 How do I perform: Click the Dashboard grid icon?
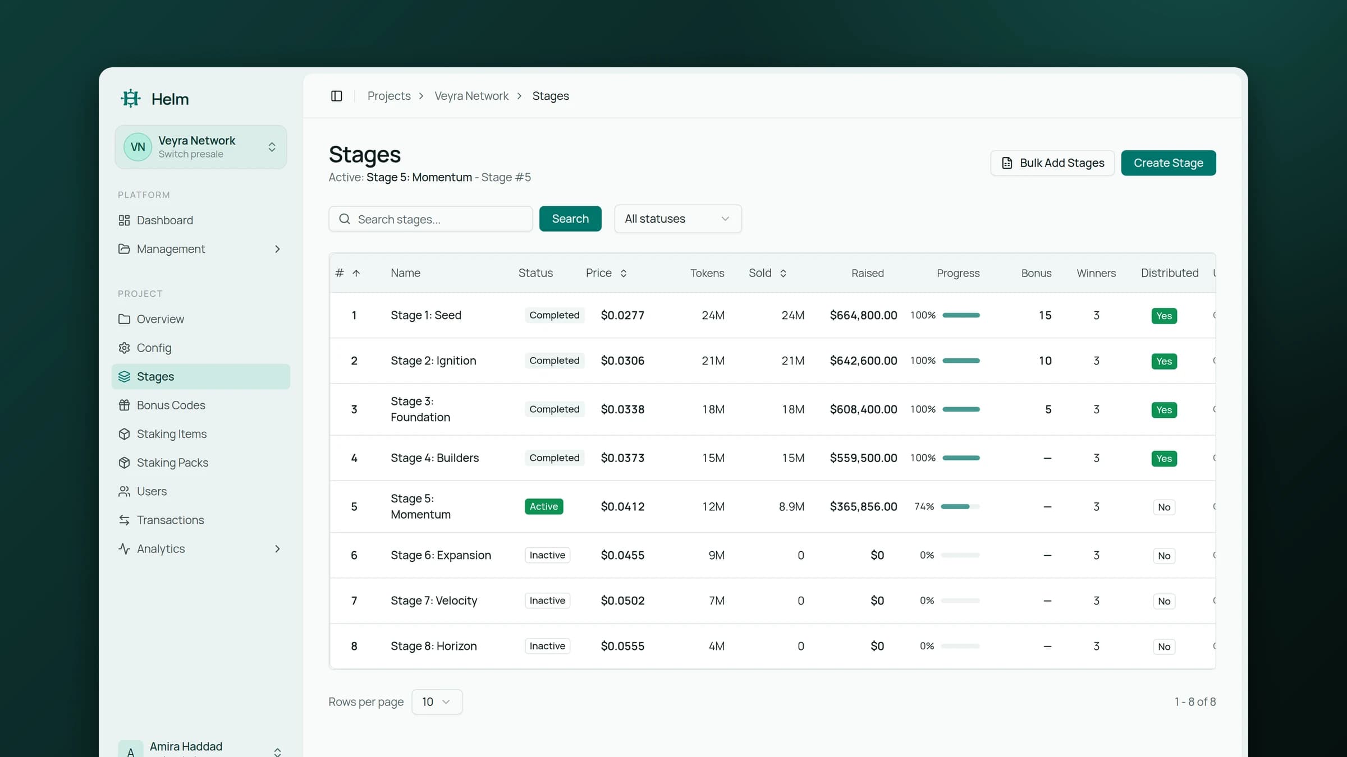tap(124, 220)
